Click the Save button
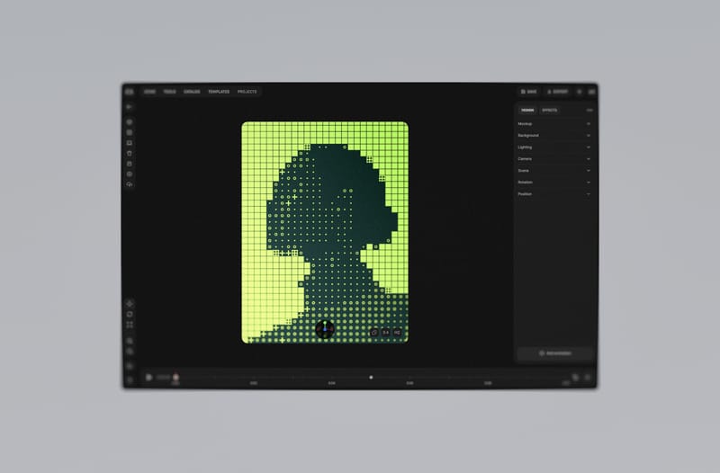Image resolution: width=720 pixels, height=473 pixels. click(528, 92)
